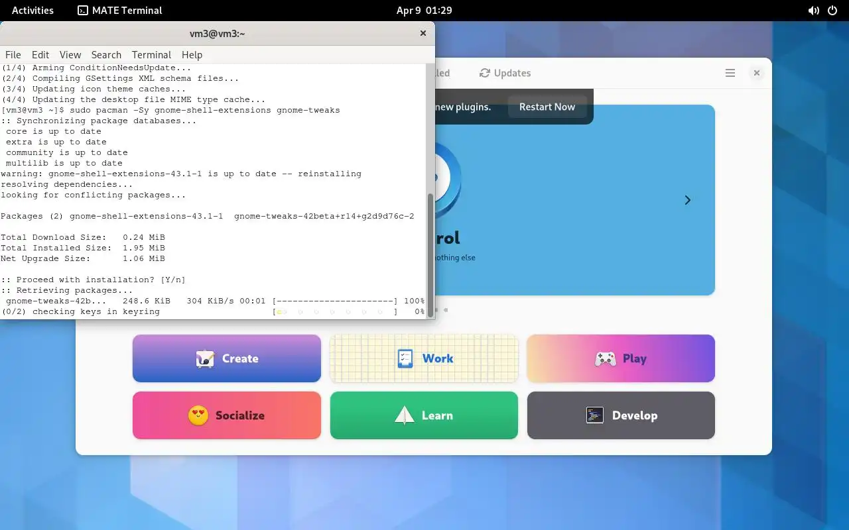Open the terminal Edit menu

[x=40, y=55]
